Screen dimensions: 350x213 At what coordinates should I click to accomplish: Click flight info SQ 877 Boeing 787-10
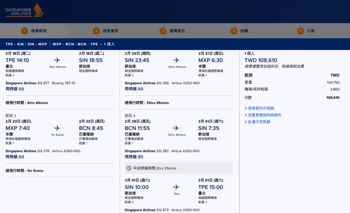pos(40,83)
